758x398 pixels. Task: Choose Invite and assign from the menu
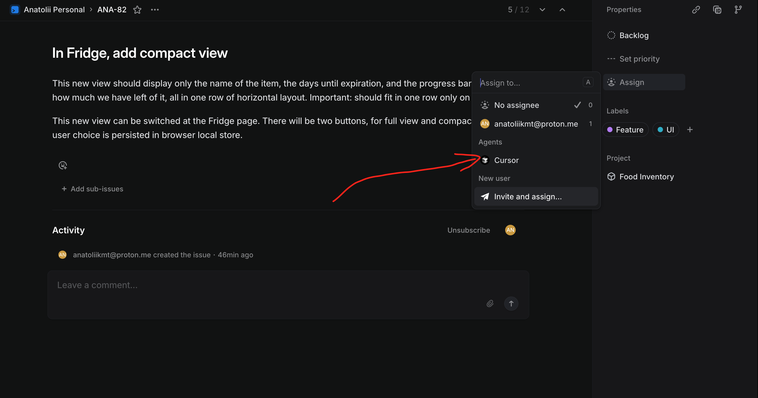tap(528, 196)
